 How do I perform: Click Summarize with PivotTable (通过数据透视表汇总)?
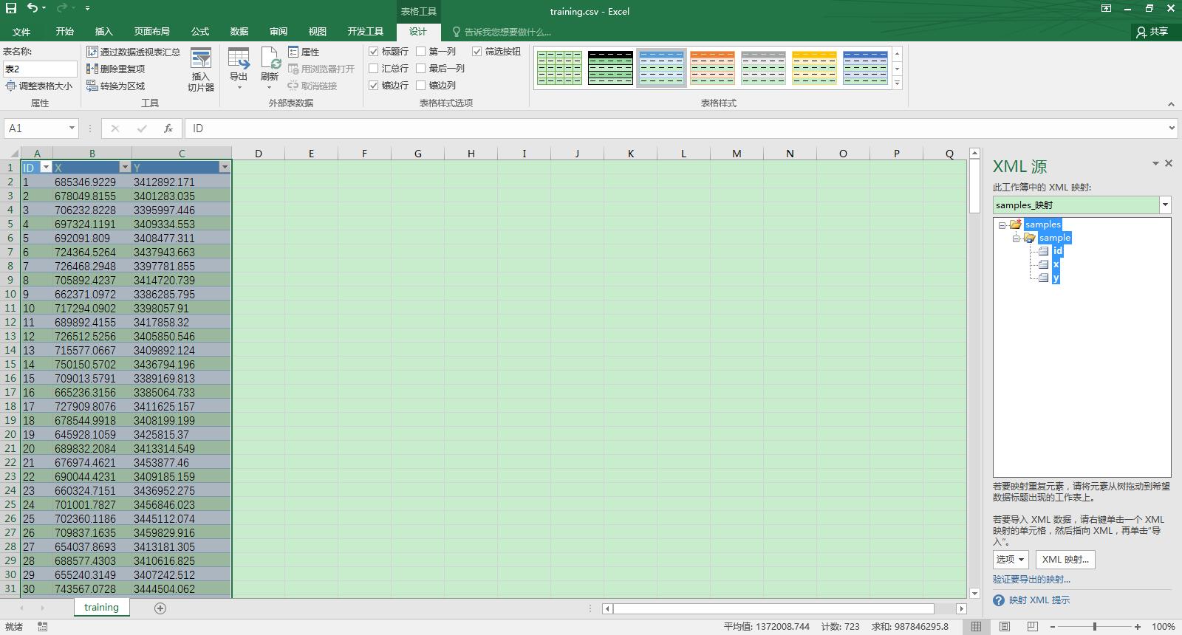pos(134,52)
